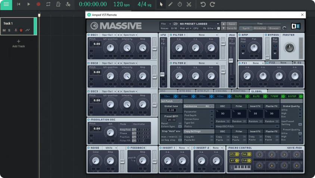Image resolution: width=315 pixels, height=178 pixels.
Task: Switch to the Routing tab
Action: coord(239,91)
